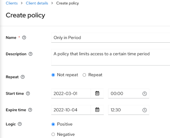Click the Logic help icon
Screen dimensions: 170x138
click(x=20, y=124)
